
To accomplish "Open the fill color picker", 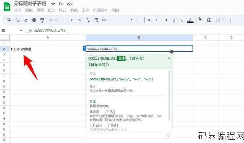I will click(200, 20).
